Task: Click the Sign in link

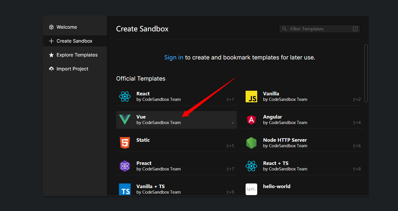Action: click(174, 57)
